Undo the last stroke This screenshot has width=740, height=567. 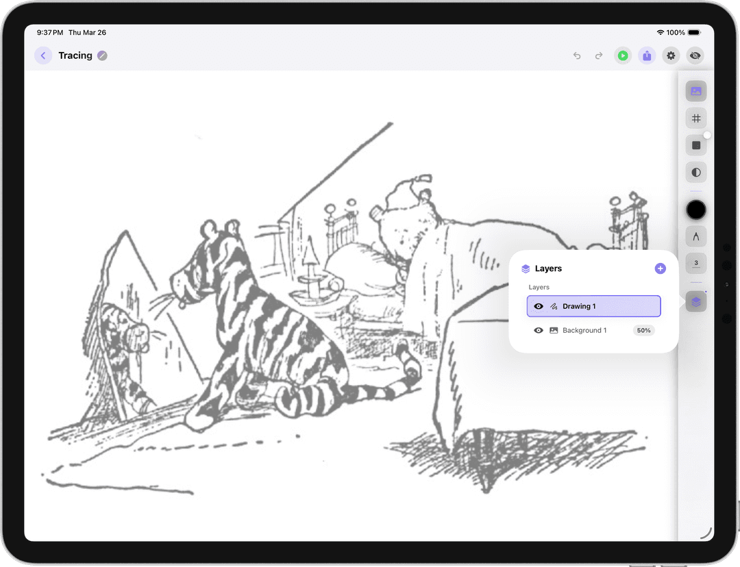pos(577,55)
